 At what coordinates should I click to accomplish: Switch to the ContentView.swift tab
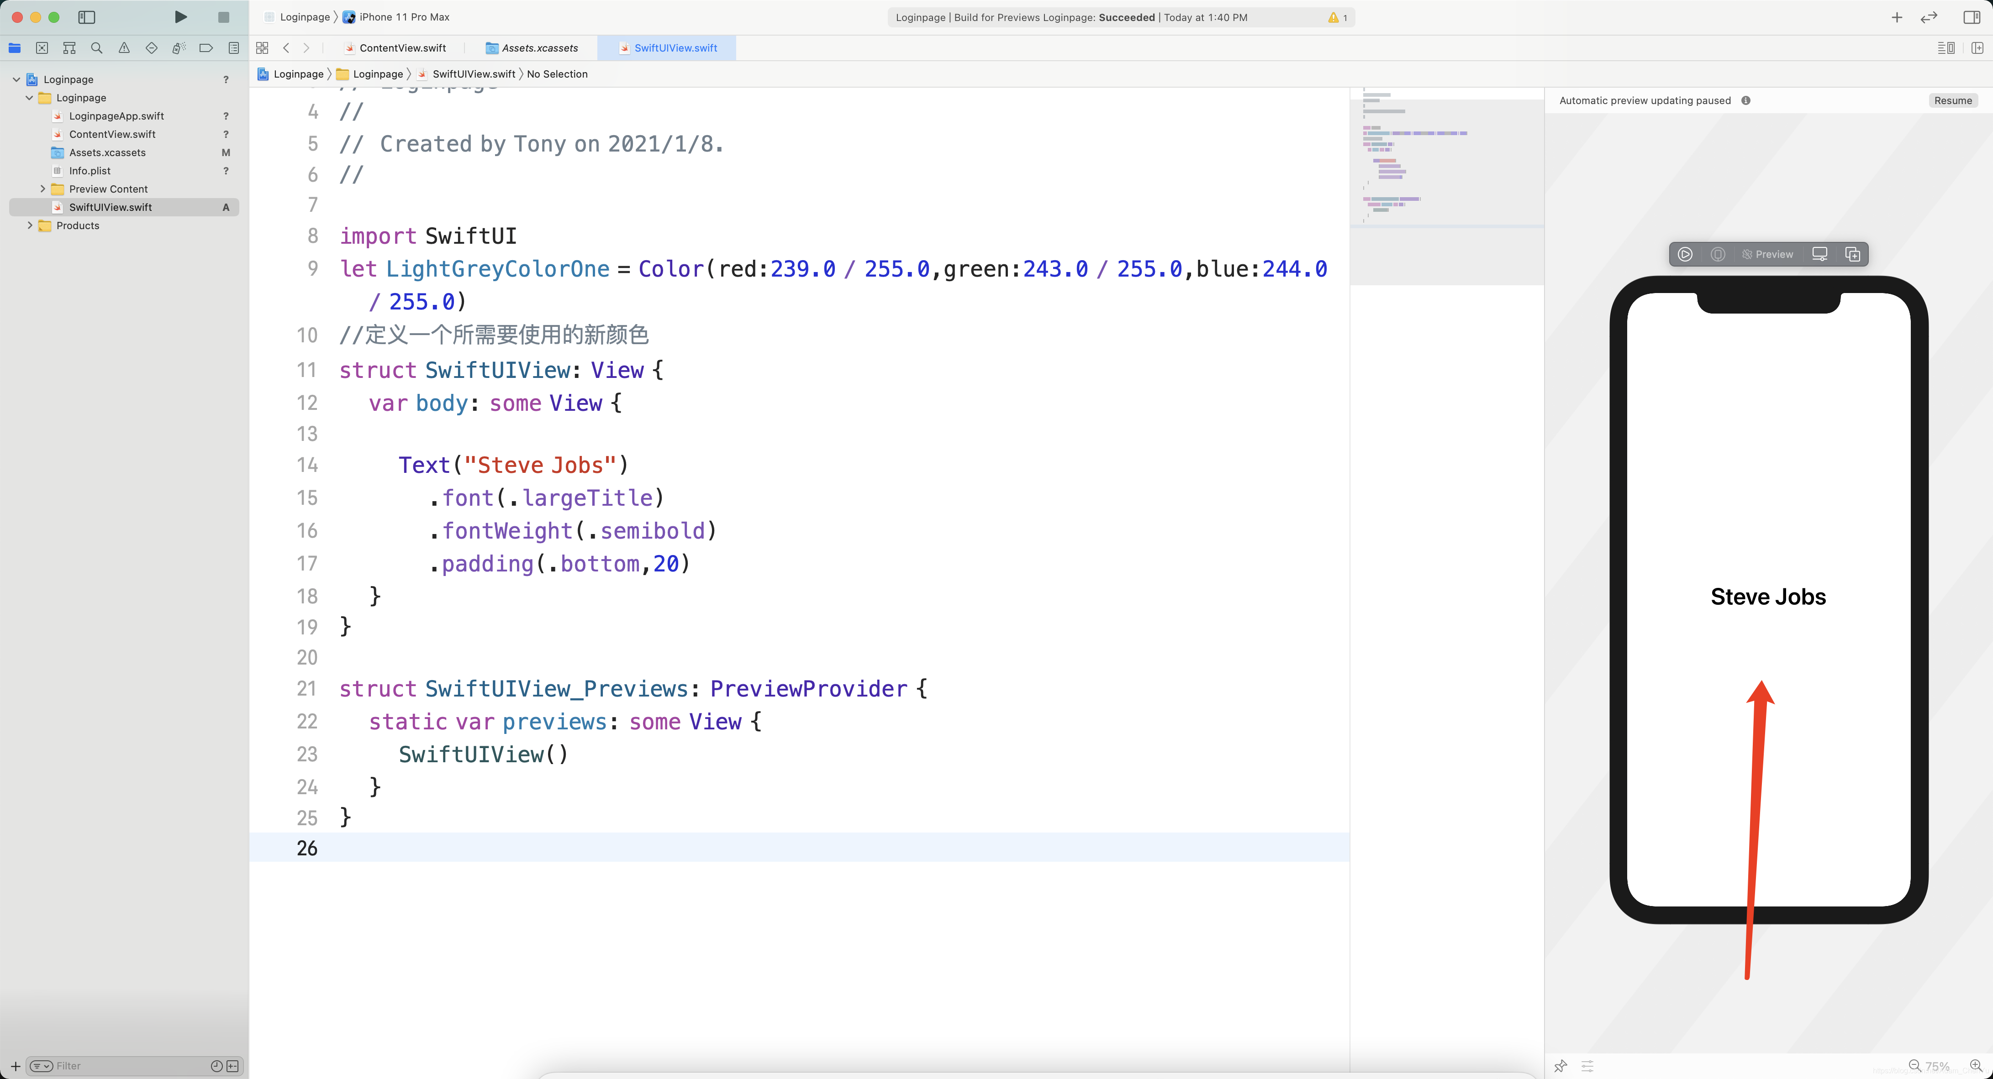(402, 48)
